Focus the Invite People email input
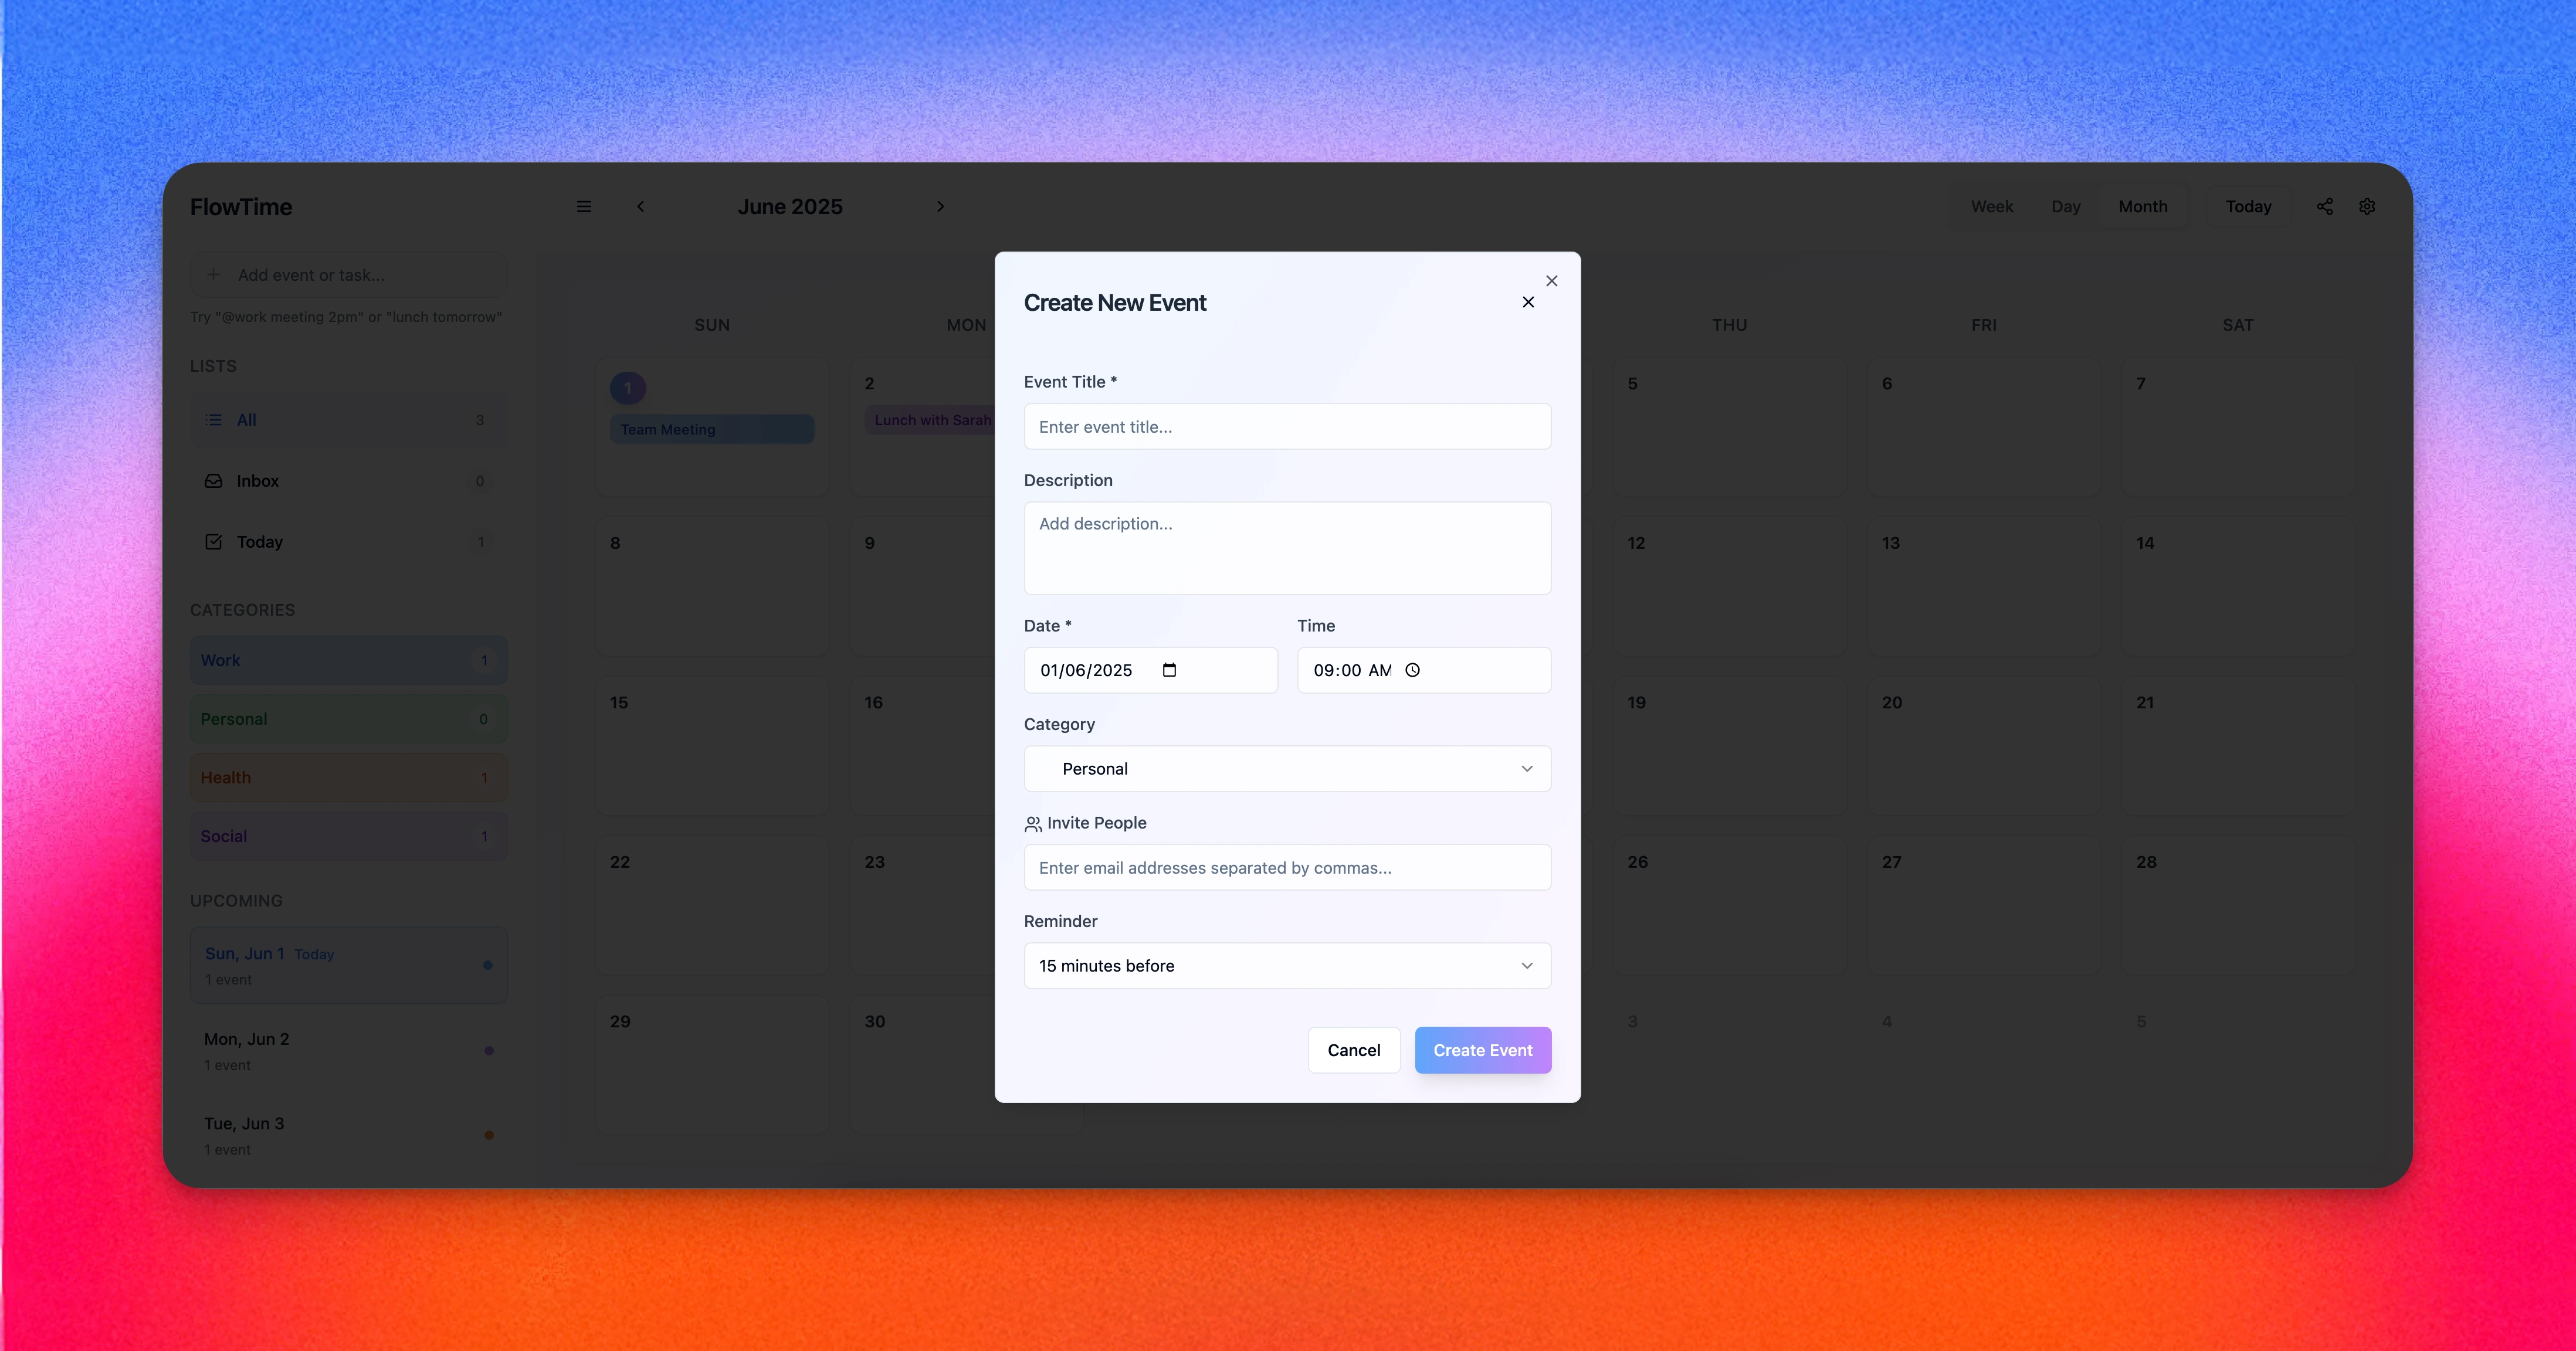This screenshot has height=1351, width=2576. (x=1287, y=868)
